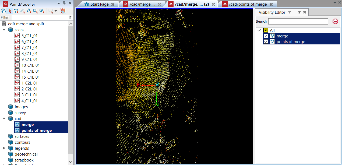The width and height of the screenshot is (342, 165).
Task: Click the 14_C1L_01 scan icon
Action: 17,71
